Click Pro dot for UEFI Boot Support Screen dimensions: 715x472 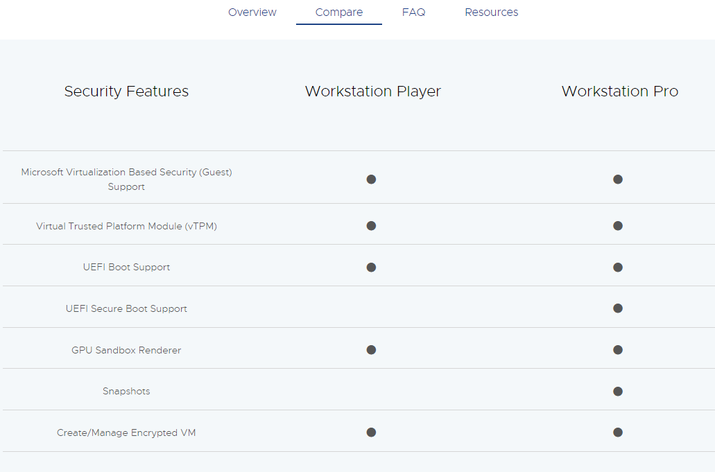pos(618,268)
